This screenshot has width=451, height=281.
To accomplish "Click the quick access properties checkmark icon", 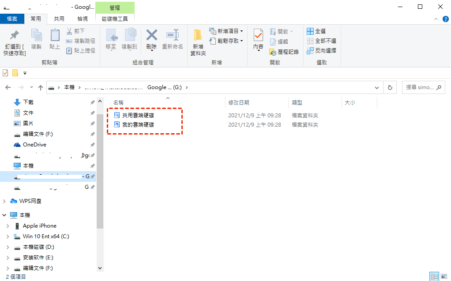I will (x=5, y=73).
